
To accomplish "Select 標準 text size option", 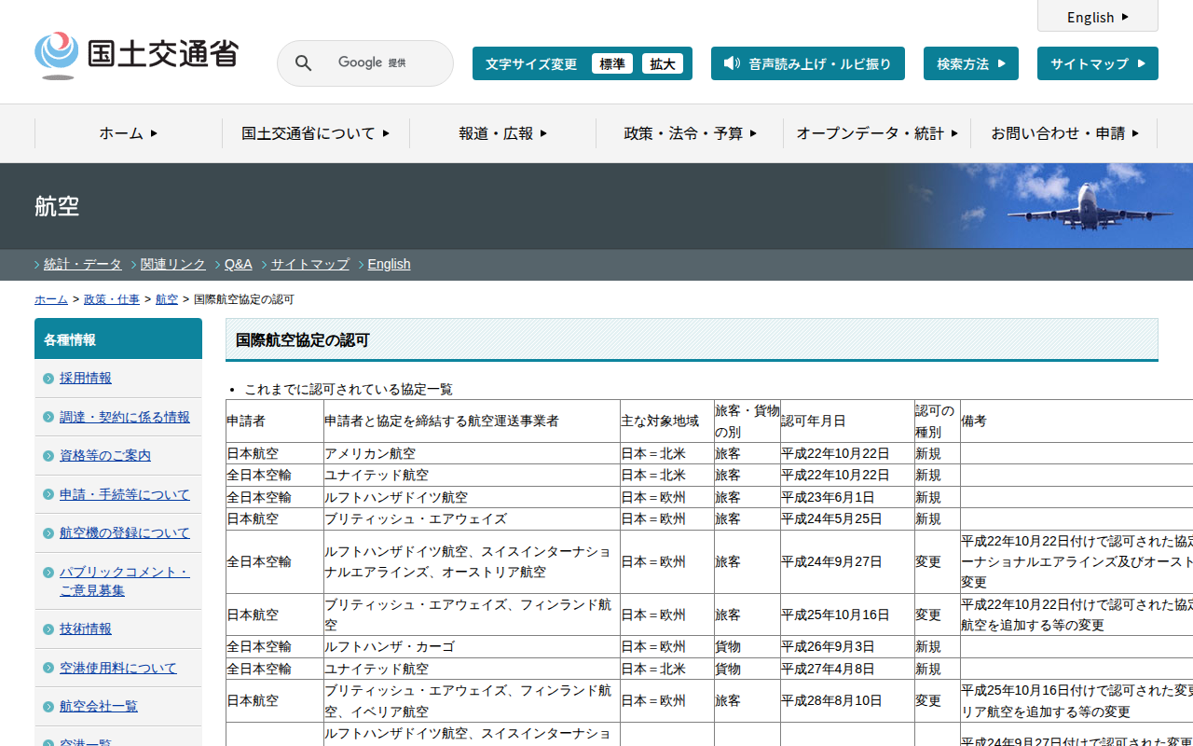I will tap(612, 63).
